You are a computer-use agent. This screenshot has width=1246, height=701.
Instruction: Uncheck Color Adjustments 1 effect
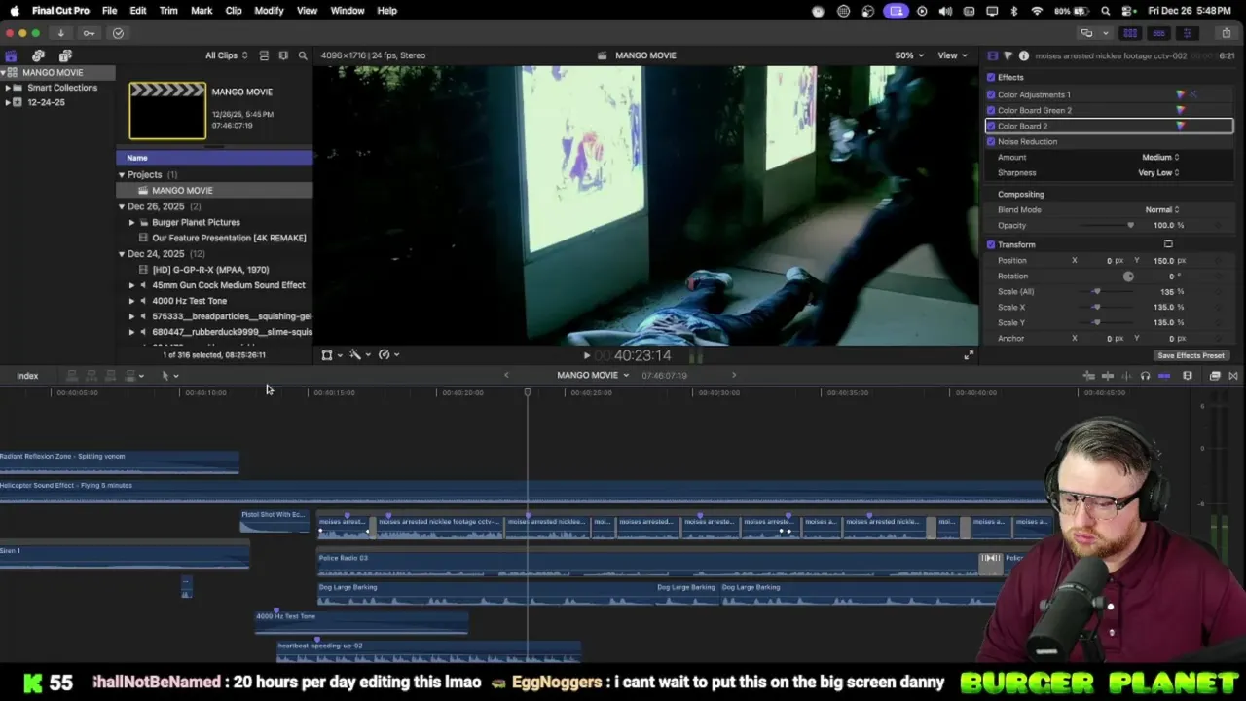[x=991, y=94]
